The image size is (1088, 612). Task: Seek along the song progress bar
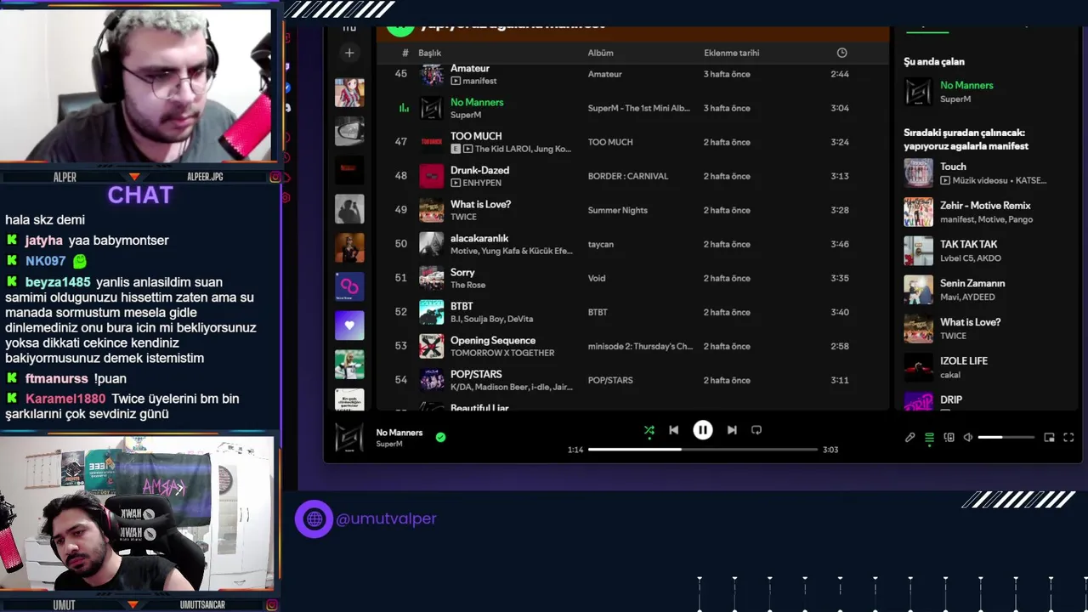(x=702, y=449)
